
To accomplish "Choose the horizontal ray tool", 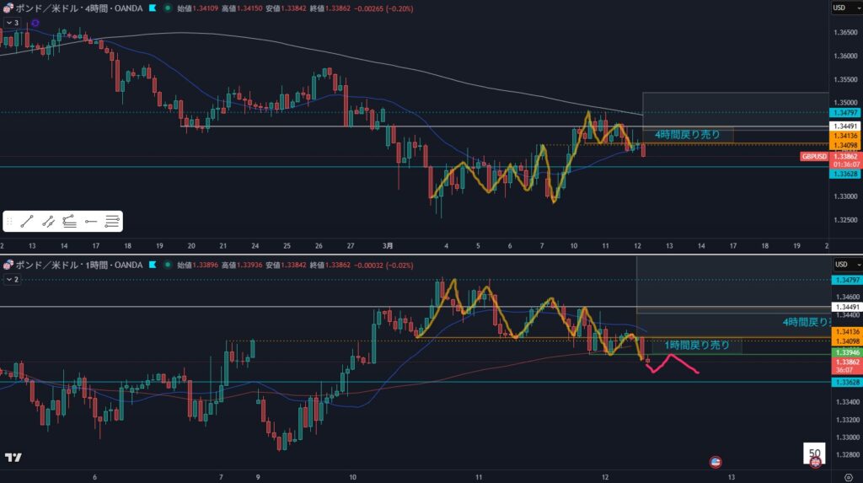I will 91,222.
